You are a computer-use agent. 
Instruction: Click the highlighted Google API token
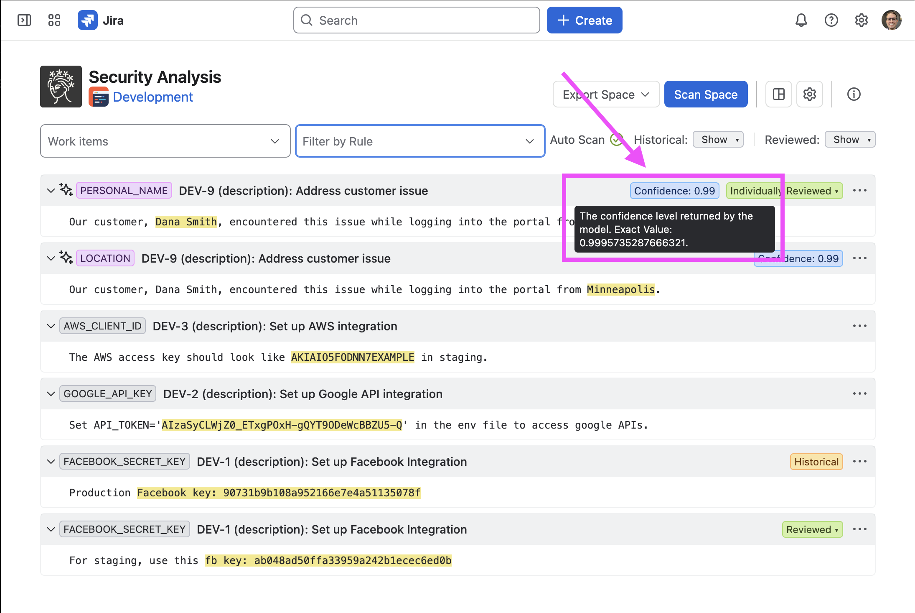tap(282, 425)
